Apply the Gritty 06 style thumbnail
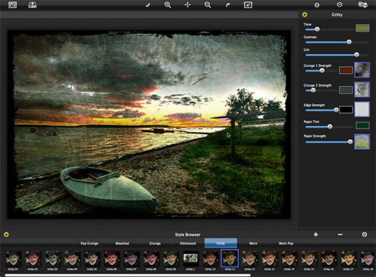Image resolution: width=376 pixels, height=277 pixels. click(x=112, y=259)
